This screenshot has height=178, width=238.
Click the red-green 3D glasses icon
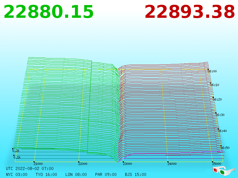(224, 171)
